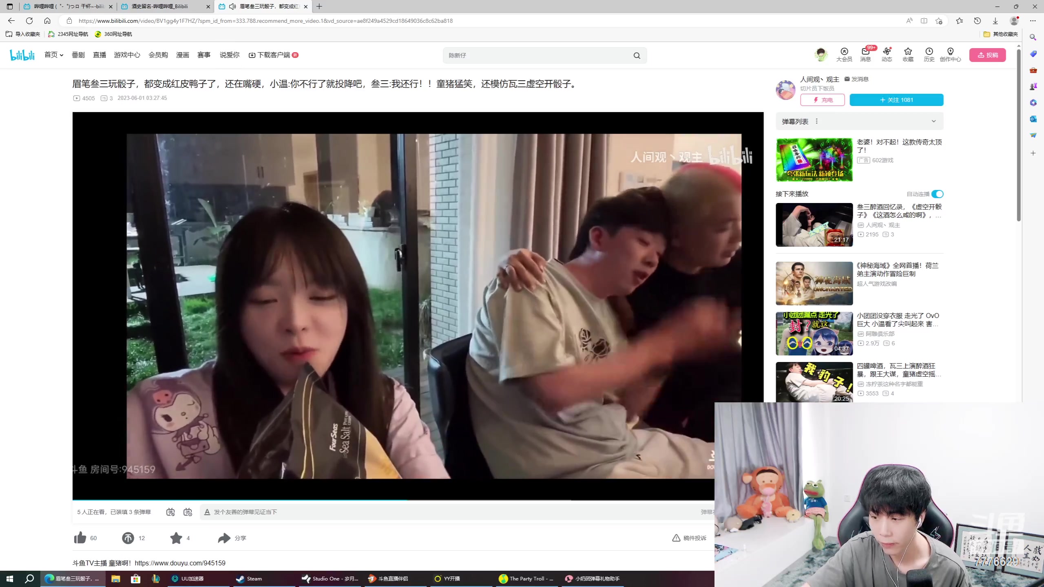Open the 首页 dropdown in navigation
Viewport: 1044px width, 587px height.
(54, 55)
